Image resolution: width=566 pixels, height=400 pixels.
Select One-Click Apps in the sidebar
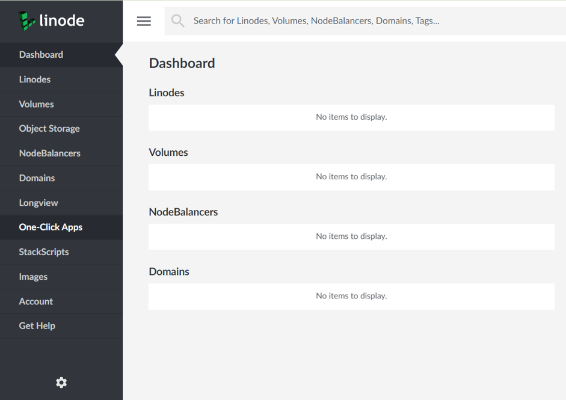point(61,227)
